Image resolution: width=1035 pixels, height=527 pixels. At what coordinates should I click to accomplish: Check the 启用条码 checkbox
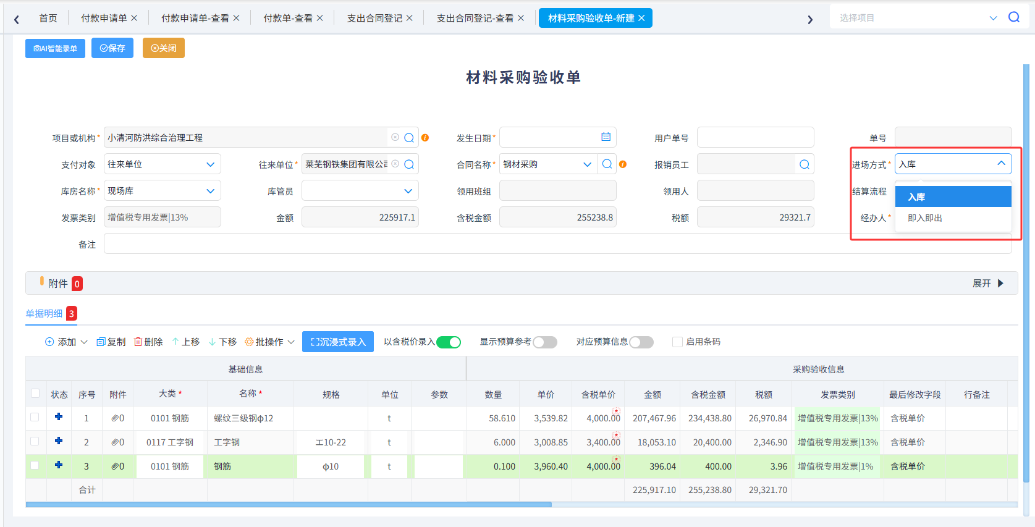[678, 342]
